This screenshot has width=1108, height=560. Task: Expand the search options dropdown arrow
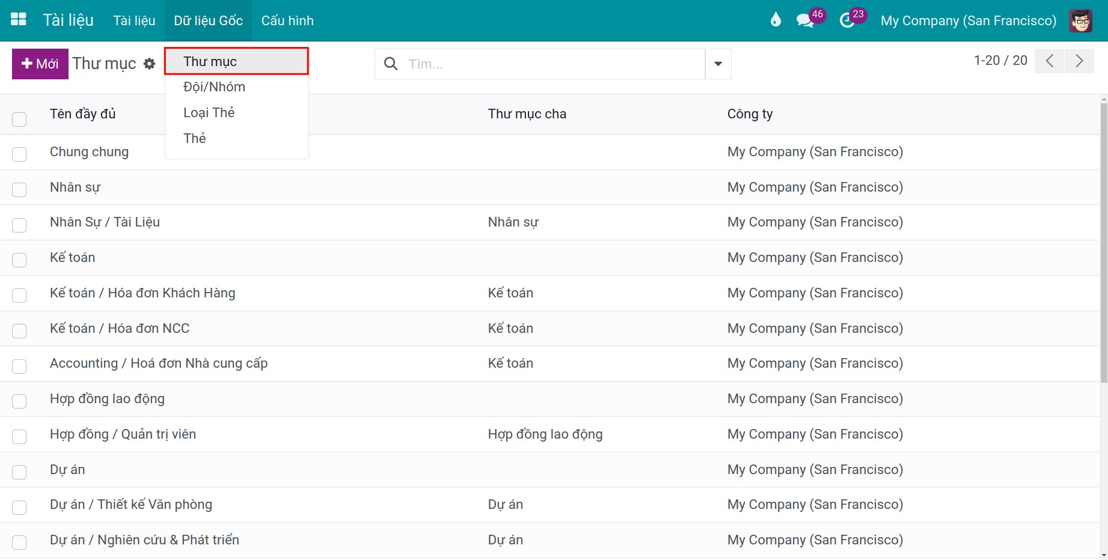718,64
